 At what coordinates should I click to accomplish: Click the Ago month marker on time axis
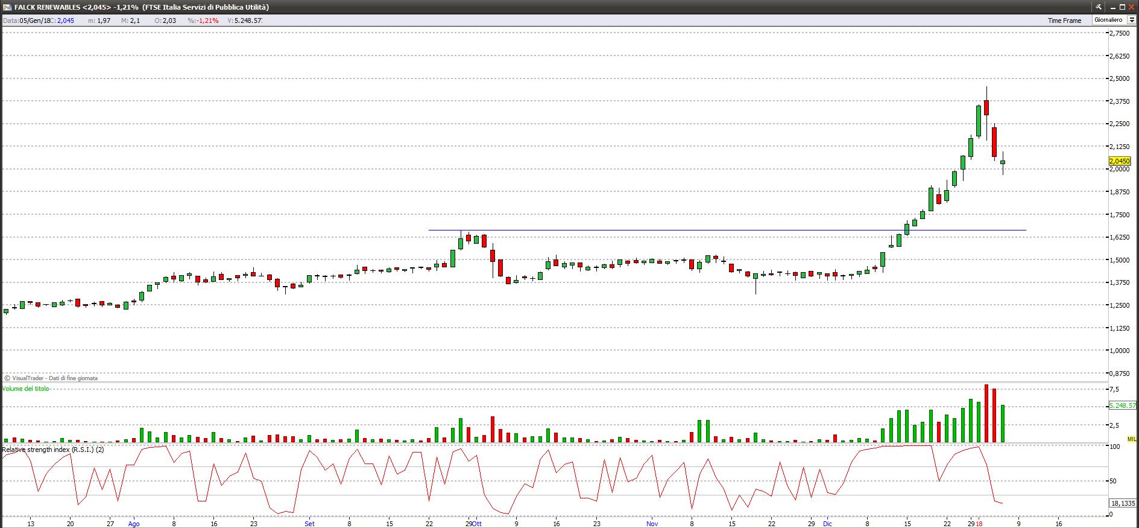pyautogui.click(x=134, y=524)
